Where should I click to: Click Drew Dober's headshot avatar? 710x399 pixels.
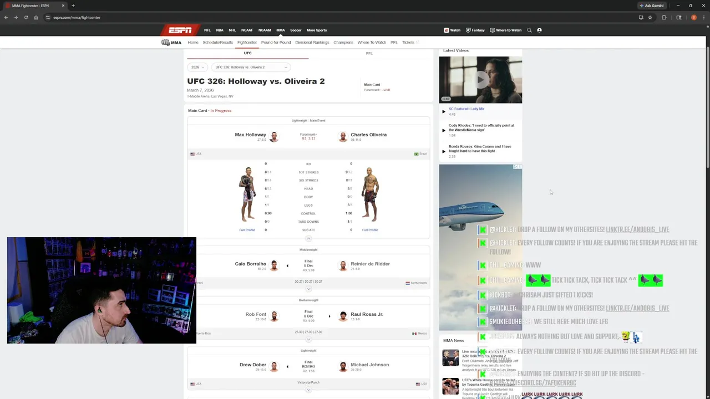coord(273,366)
